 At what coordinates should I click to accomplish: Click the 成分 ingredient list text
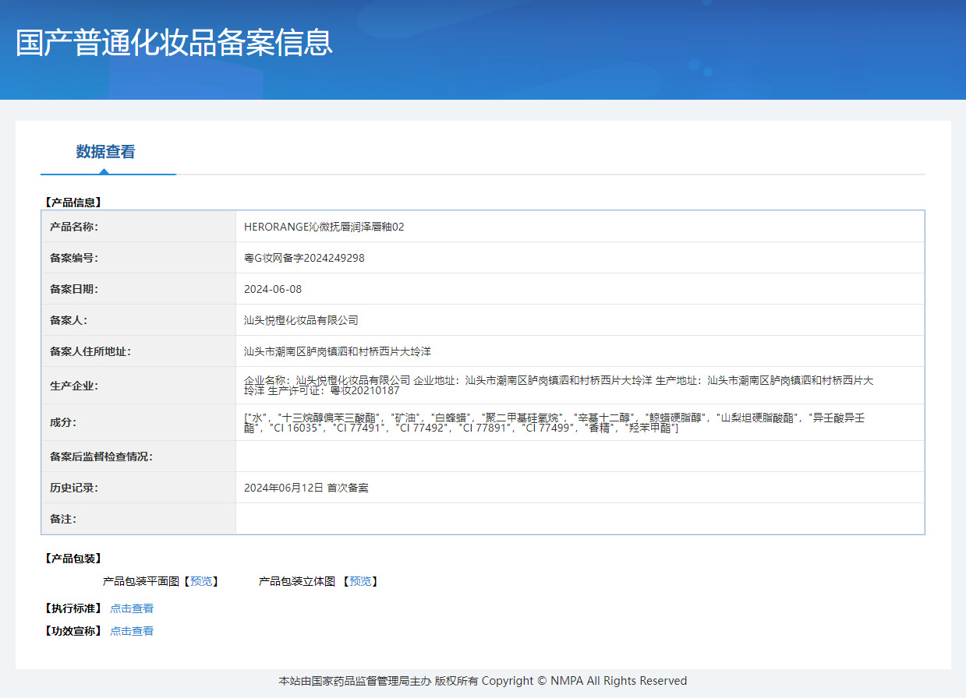tap(554, 422)
